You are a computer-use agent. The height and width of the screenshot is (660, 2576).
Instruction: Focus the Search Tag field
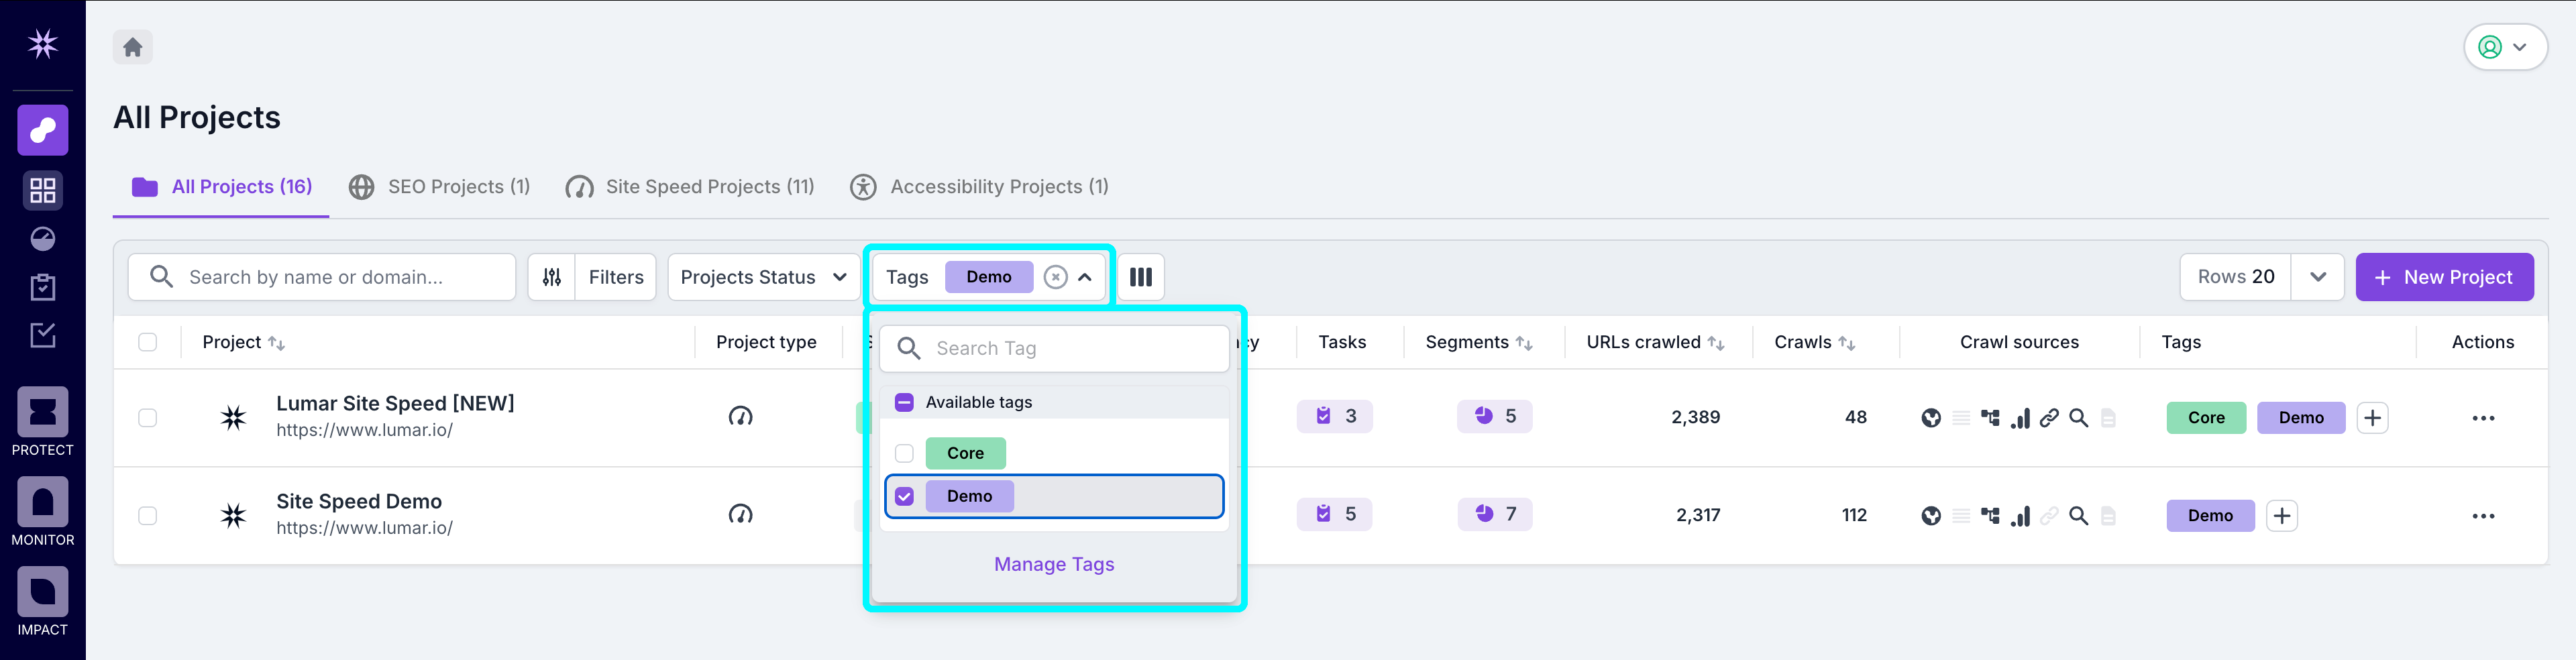[1054, 348]
